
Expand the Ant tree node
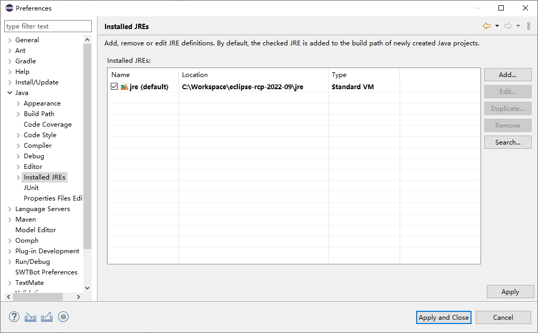coord(9,51)
